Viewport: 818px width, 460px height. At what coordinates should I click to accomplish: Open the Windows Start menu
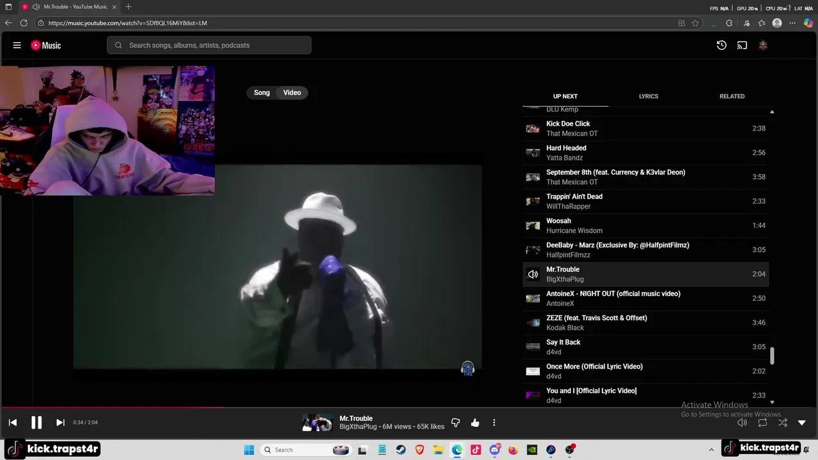pyautogui.click(x=249, y=450)
